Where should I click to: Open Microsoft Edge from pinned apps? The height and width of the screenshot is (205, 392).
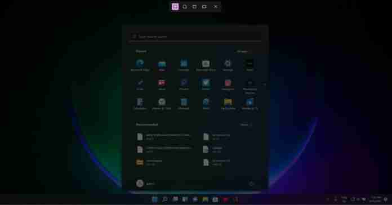tap(140, 65)
